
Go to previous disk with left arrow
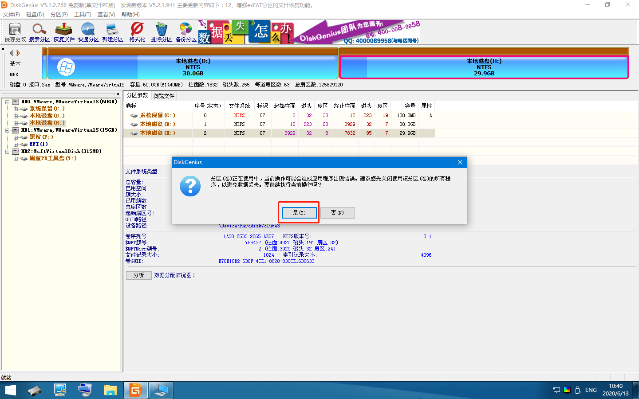point(12,53)
